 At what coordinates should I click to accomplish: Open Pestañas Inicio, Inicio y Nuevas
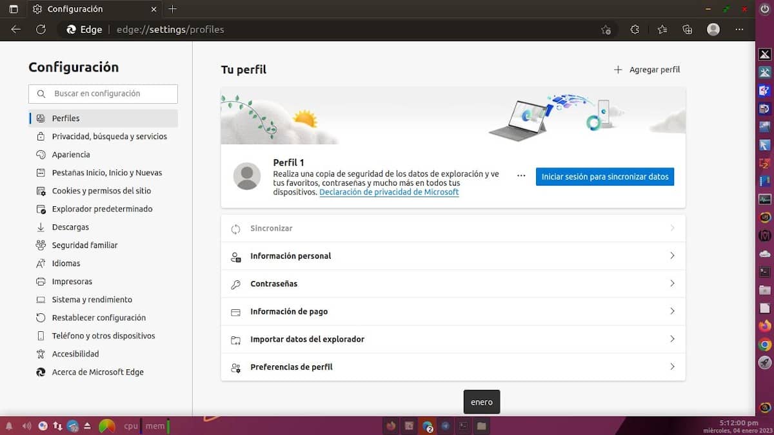(103, 173)
